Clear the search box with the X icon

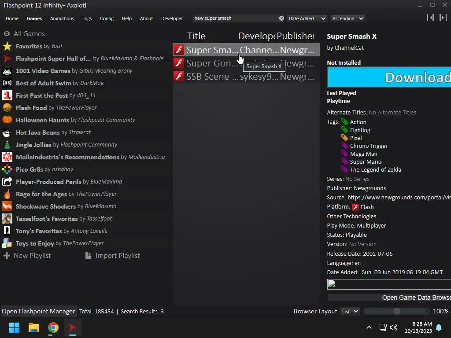click(281, 18)
